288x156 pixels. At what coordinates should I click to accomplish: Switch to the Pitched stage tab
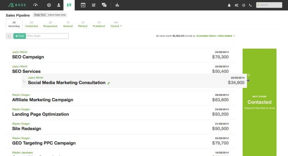[82, 24]
